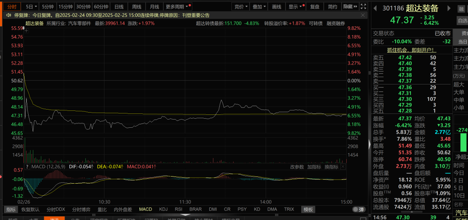Click the speaker icon on notice bar

[x=9, y=15]
